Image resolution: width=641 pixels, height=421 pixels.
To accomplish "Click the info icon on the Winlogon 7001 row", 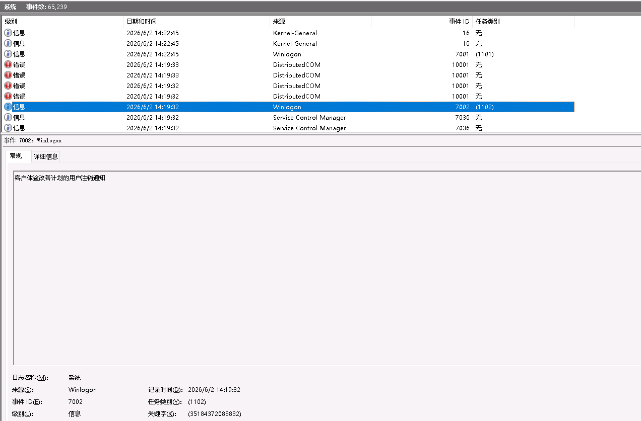I will tap(8, 54).
